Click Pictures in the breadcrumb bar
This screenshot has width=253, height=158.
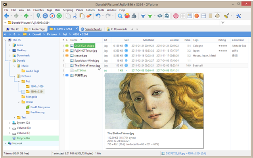52,34
